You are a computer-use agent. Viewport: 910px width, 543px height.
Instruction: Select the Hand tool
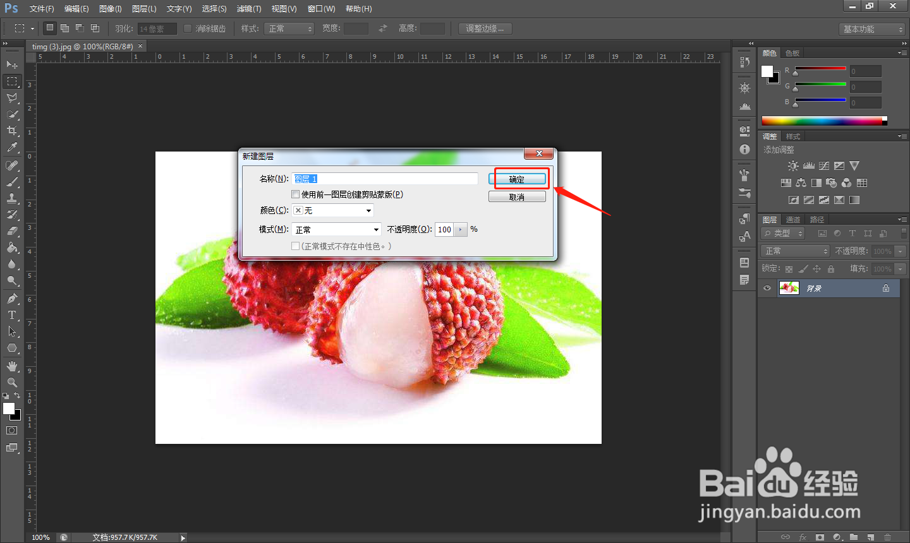pyautogui.click(x=12, y=366)
